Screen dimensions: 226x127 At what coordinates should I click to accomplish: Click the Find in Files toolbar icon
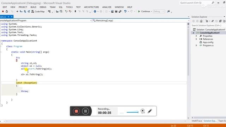[x=168, y=11]
